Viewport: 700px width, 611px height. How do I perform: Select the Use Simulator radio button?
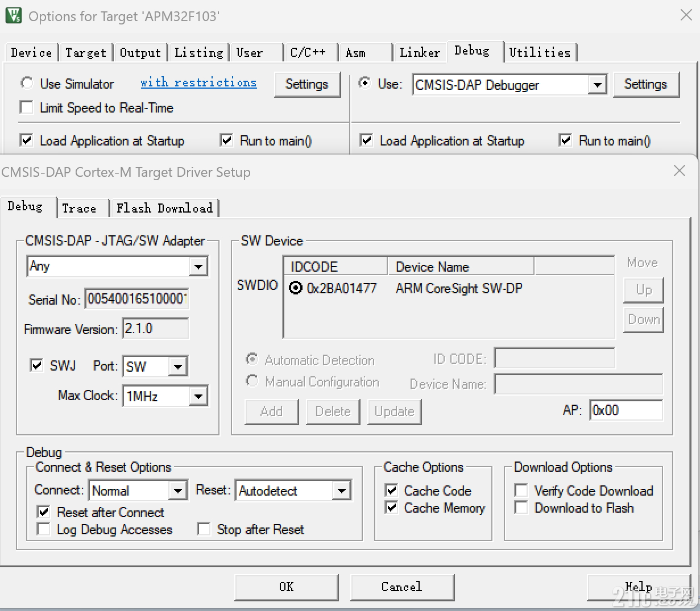click(27, 83)
